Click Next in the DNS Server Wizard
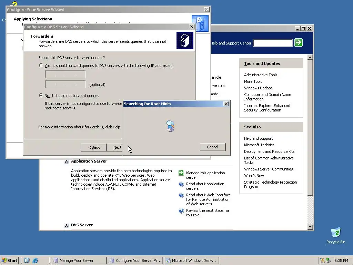The height and width of the screenshot is (265, 353). (115, 147)
